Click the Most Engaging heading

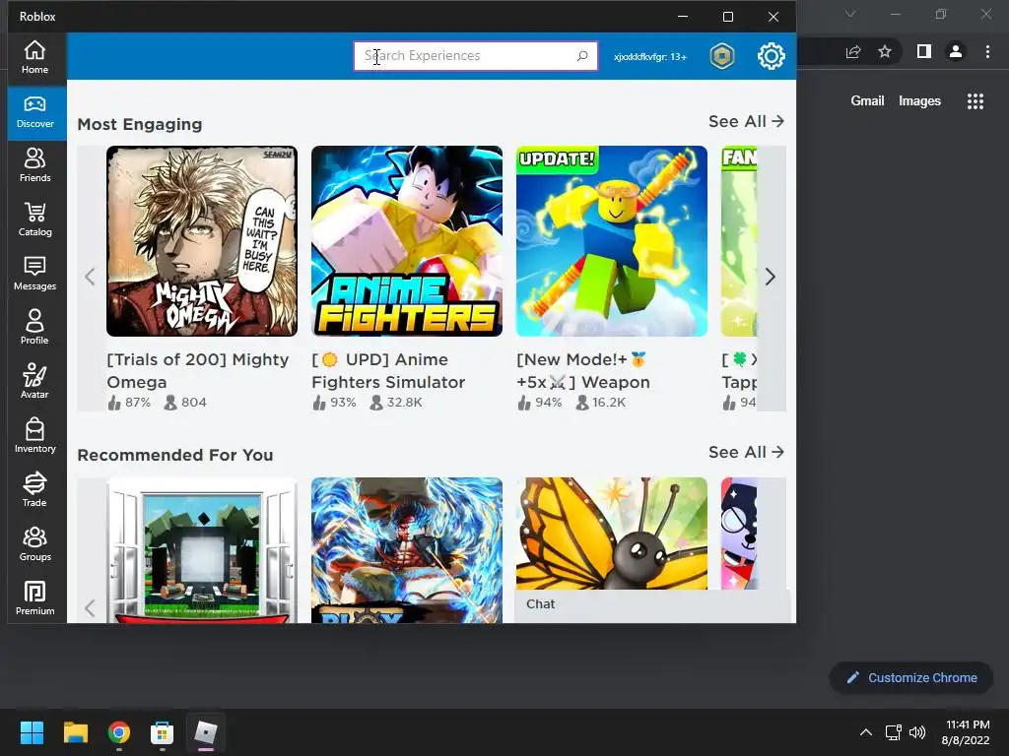(140, 124)
